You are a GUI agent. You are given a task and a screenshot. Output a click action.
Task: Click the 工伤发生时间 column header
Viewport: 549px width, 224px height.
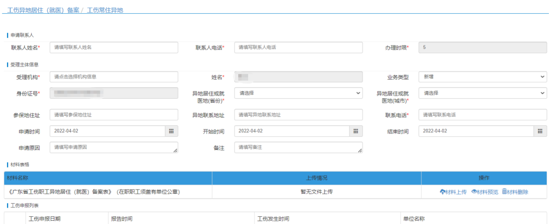(x=327, y=219)
